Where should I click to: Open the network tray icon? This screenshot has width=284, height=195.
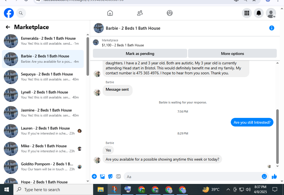coord(242,189)
